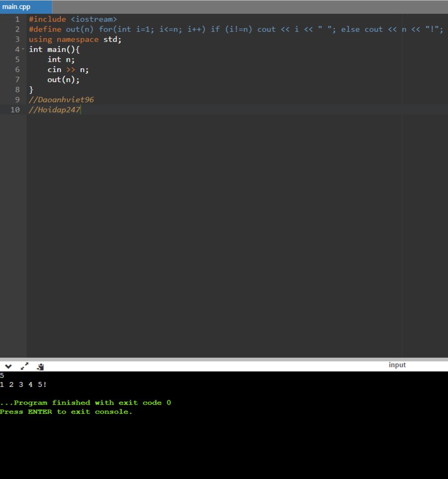Click the divider bar between editor and console
Viewport: 448px width, 479px height.
[x=224, y=359]
